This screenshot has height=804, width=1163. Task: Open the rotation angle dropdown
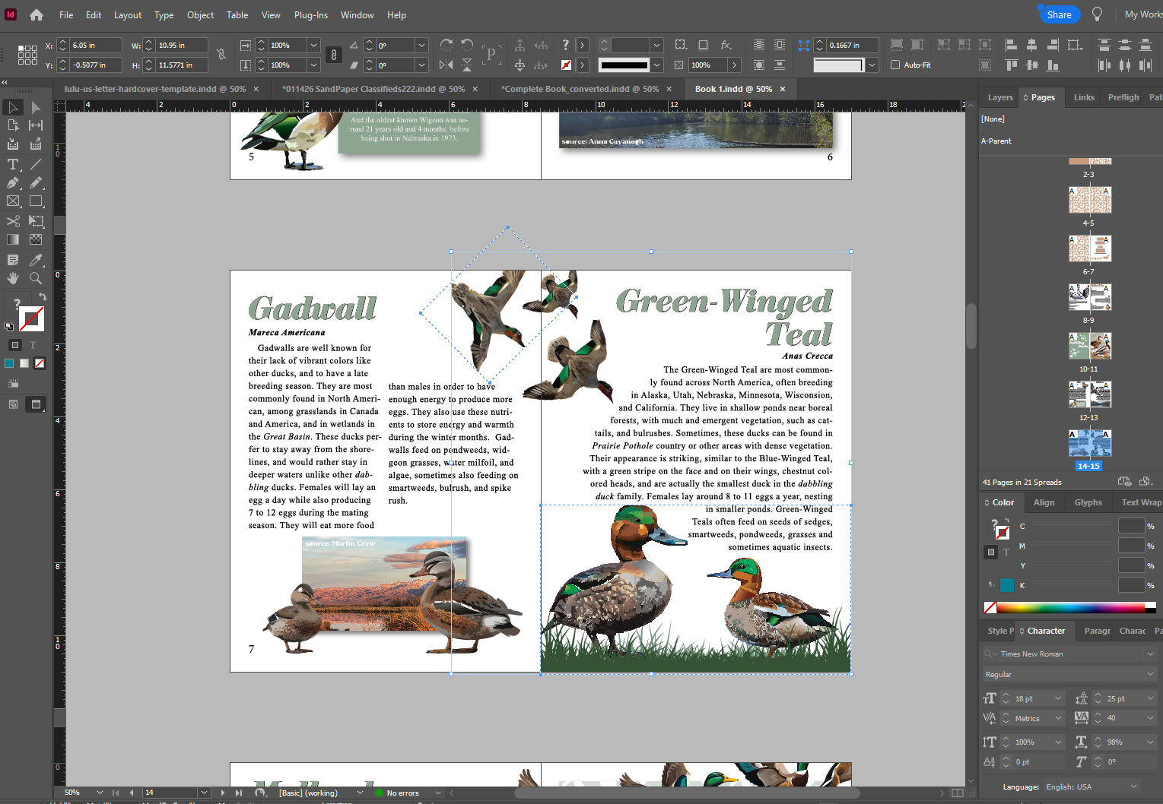tap(422, 45)
